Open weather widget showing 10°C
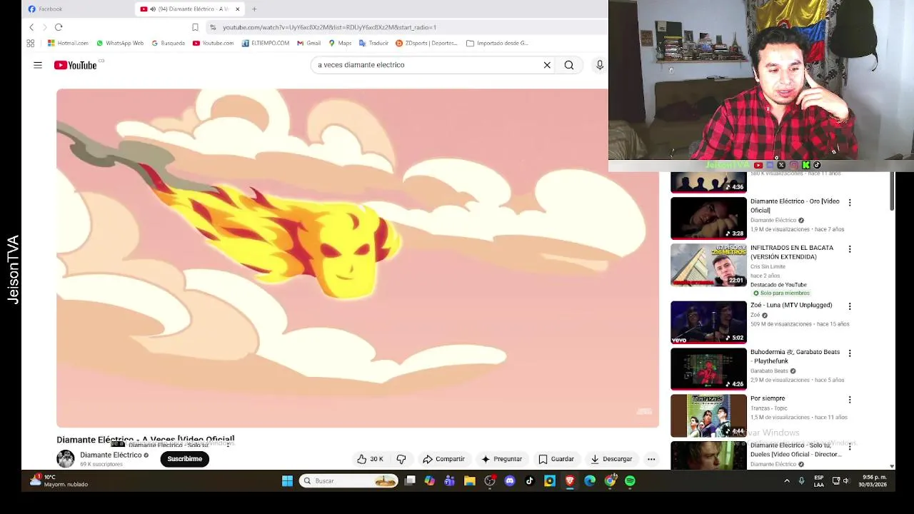The width and height of the screenshot is (914, 514). pyautogui.click(x=59, y=480)
